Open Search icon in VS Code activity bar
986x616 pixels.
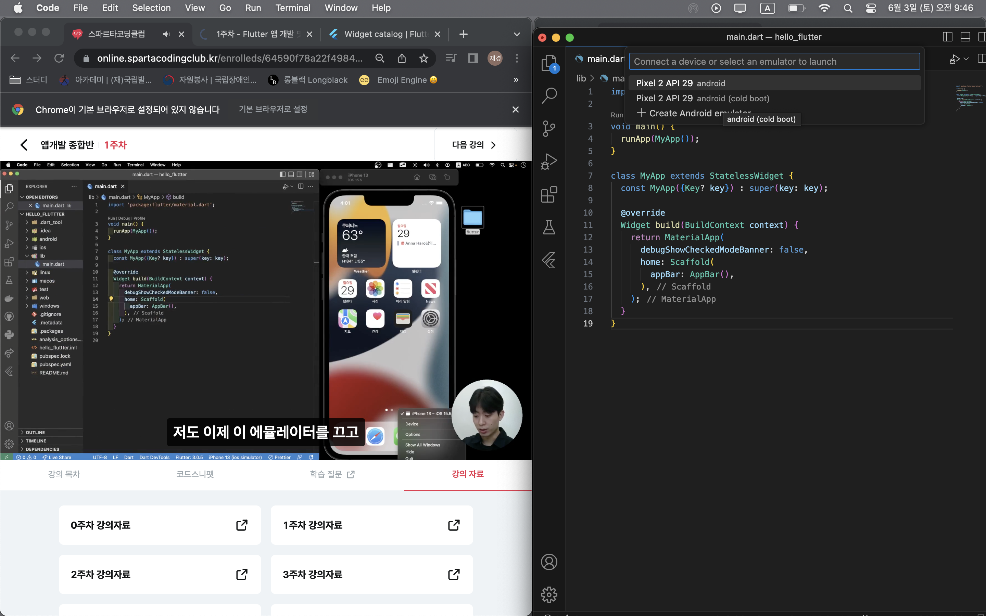tap(549, 96)
